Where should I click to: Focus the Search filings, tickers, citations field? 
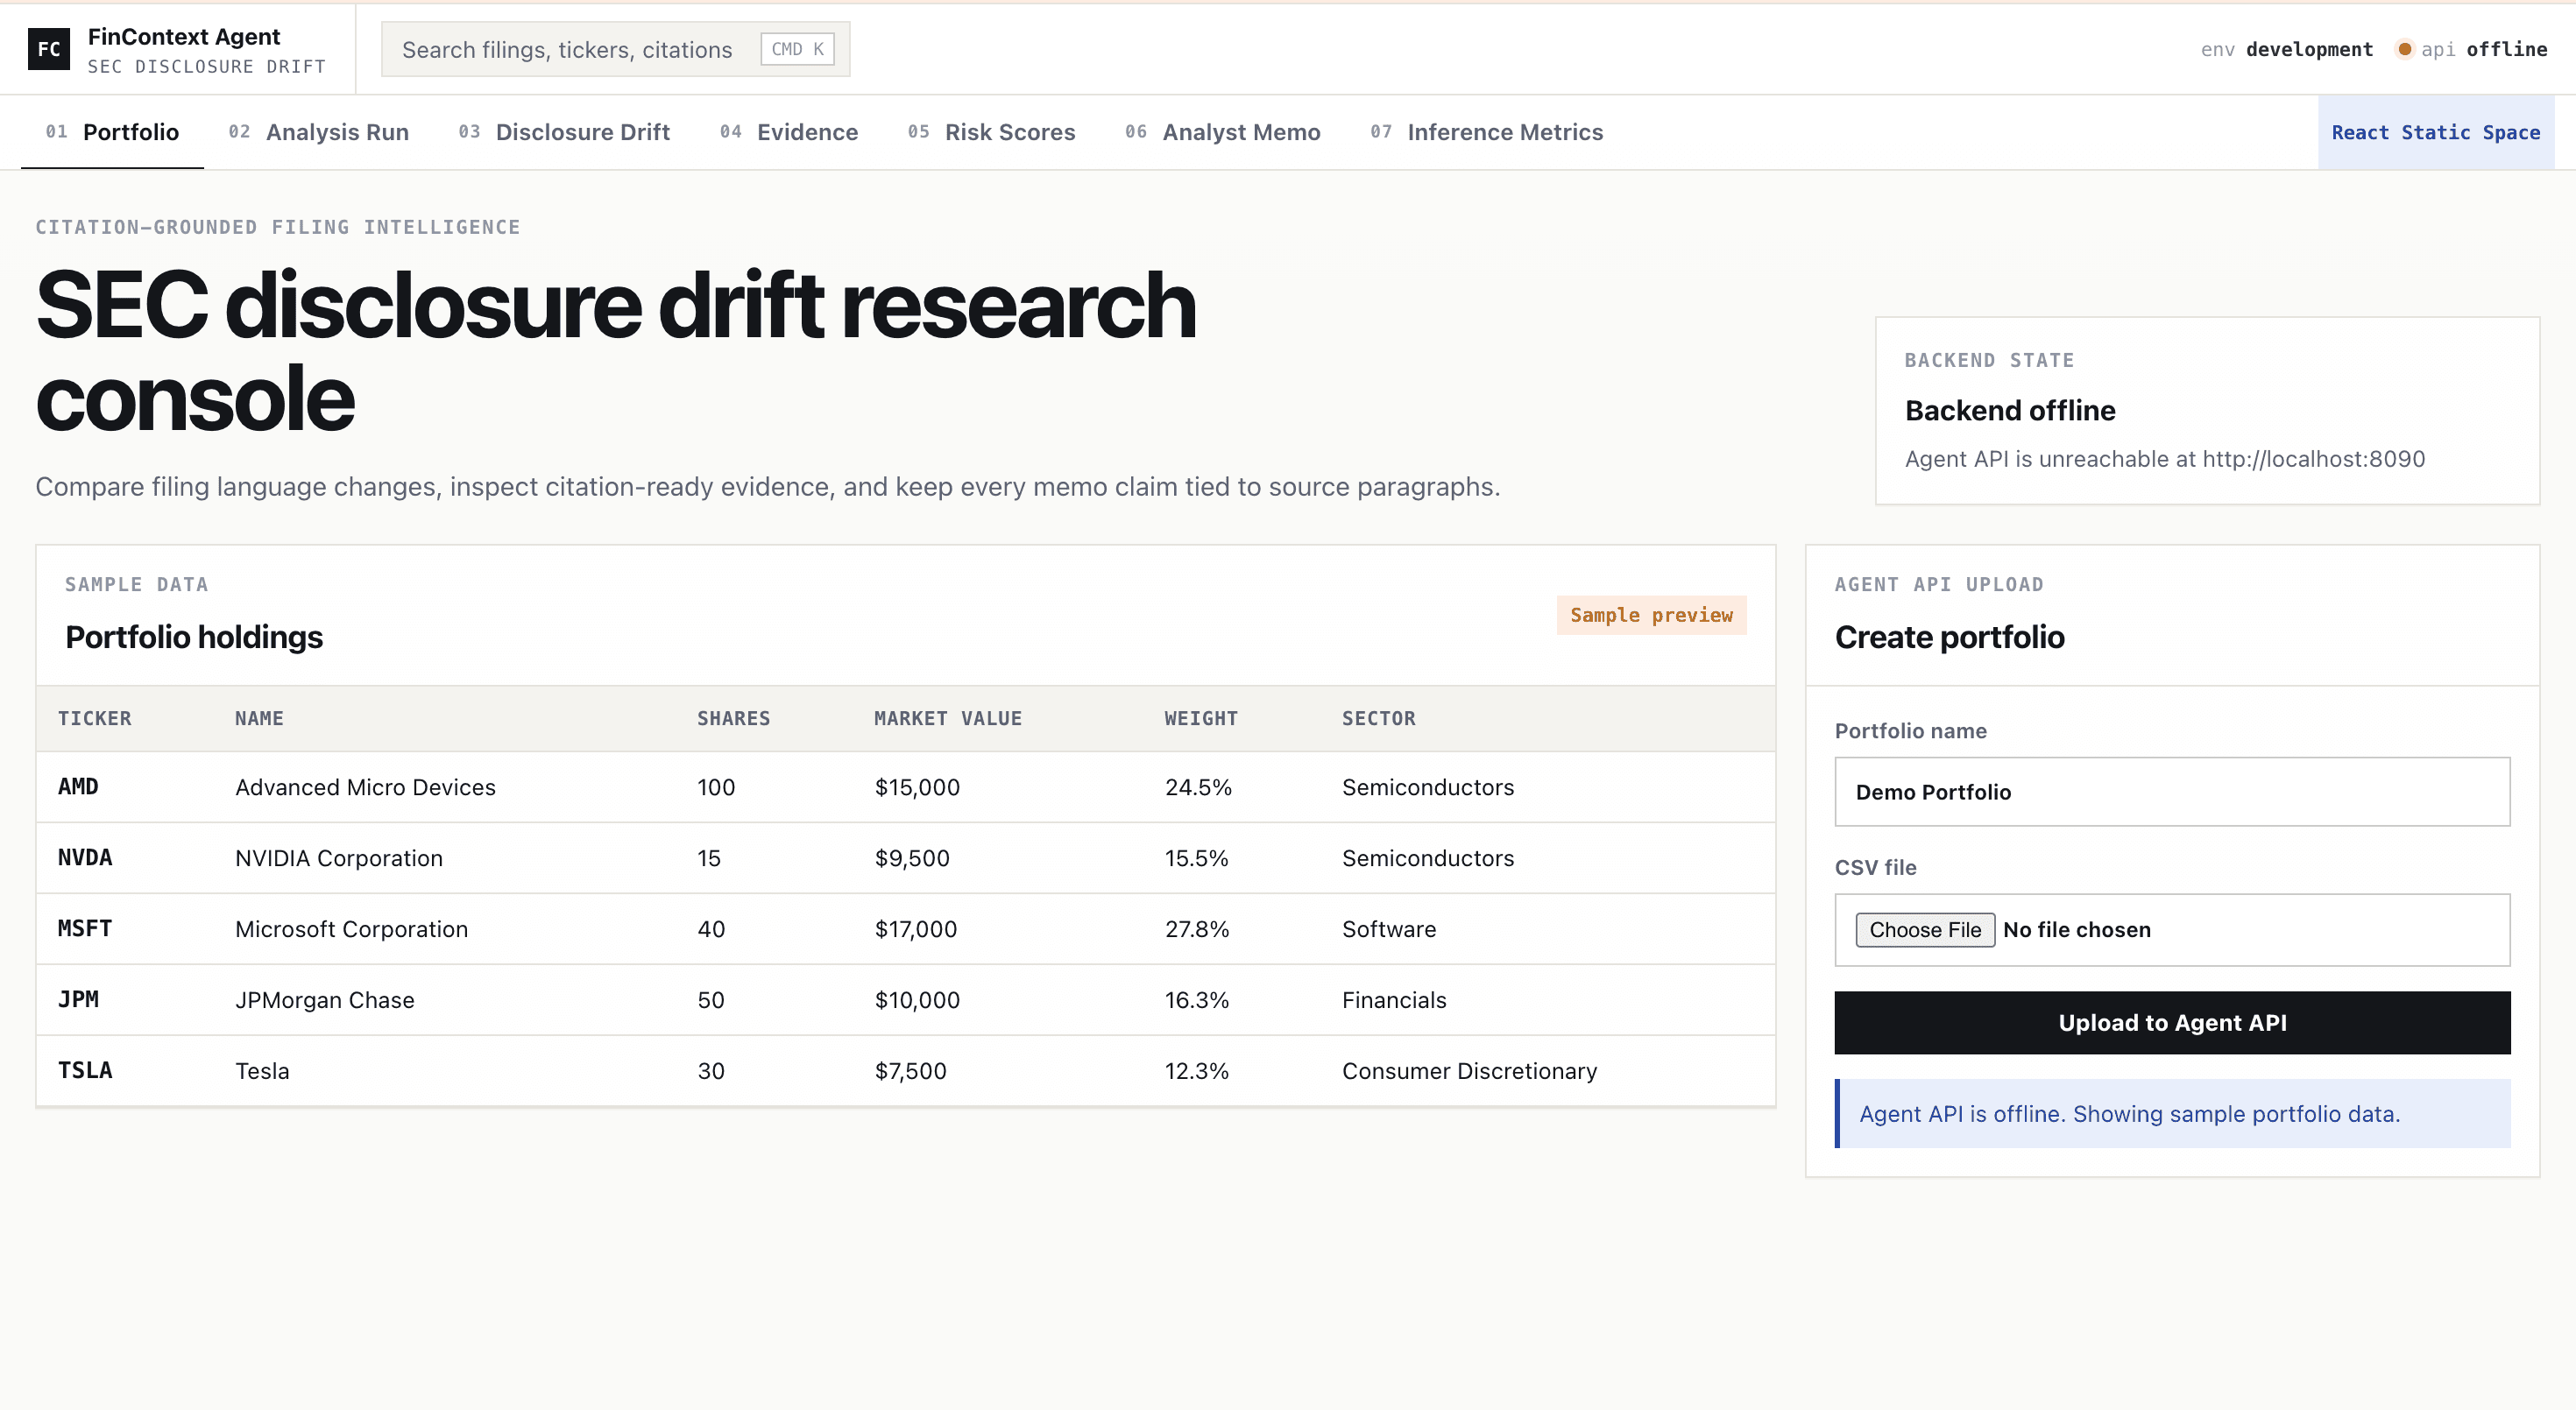[615, 49]
